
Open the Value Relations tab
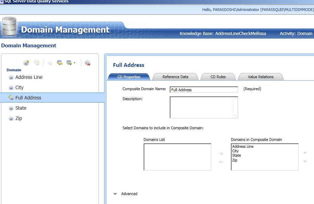[260, 77]
